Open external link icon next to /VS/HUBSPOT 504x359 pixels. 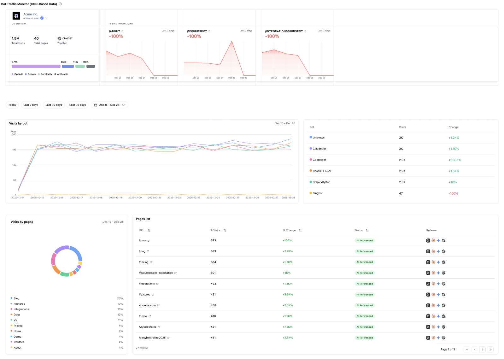pyautogui.click(x=209, y=31)
